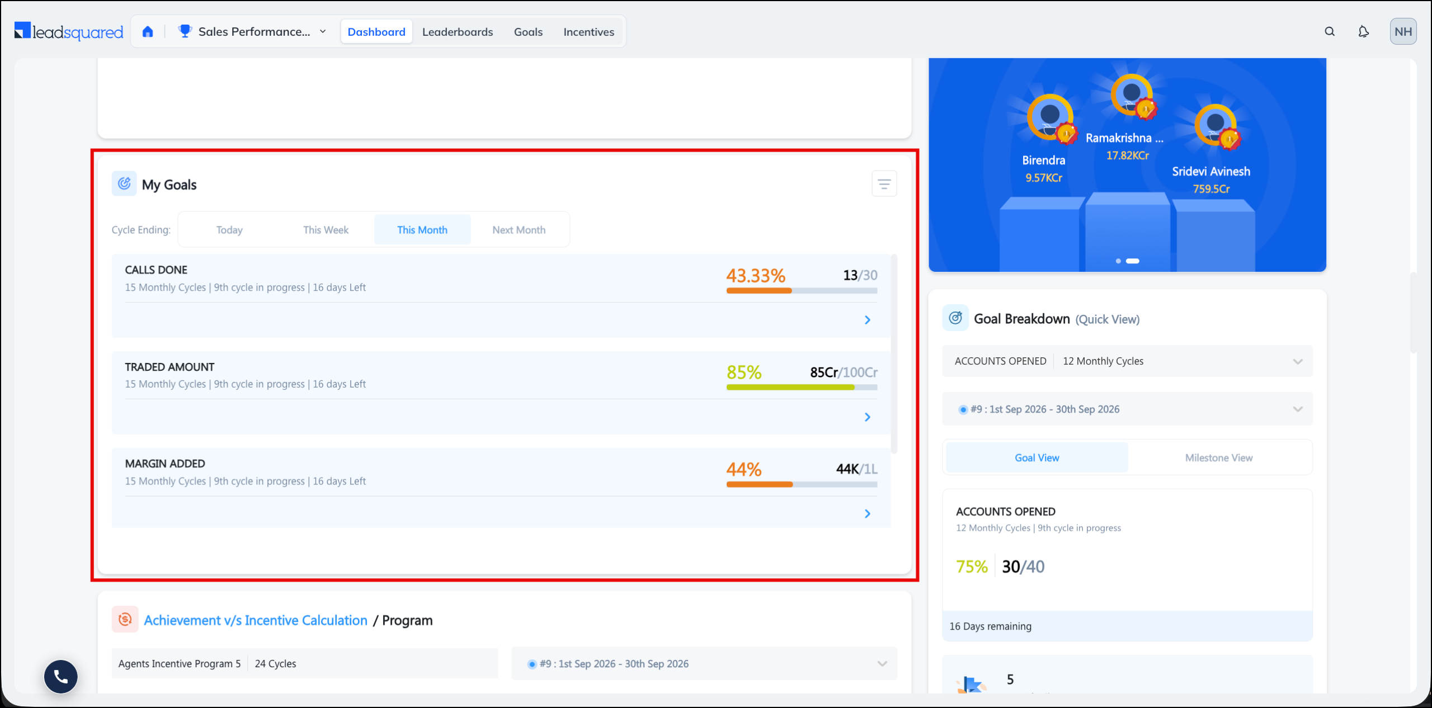Image resolution: width=1432 pixels, height=708 pixels.
Task: Open the notifications bell
Action: tap(1364, 32)
